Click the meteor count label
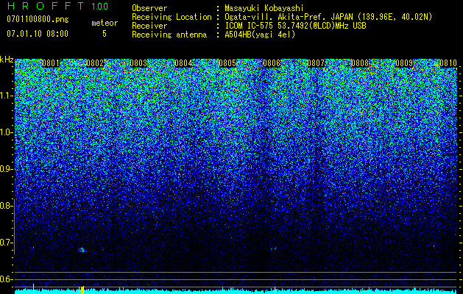This screenshot has height=294, width=463. (x=105, y=23)
